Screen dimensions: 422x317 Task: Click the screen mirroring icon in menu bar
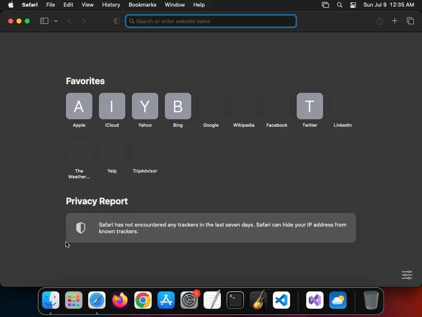(x=326, y=5)
